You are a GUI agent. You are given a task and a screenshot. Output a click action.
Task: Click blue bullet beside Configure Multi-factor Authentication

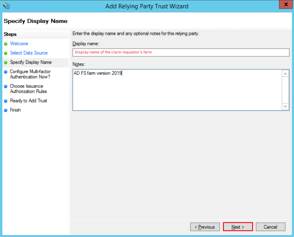(x=6, y=72)
